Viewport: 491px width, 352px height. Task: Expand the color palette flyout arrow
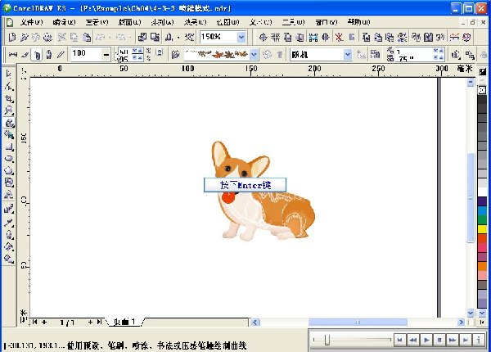[482, 322]
